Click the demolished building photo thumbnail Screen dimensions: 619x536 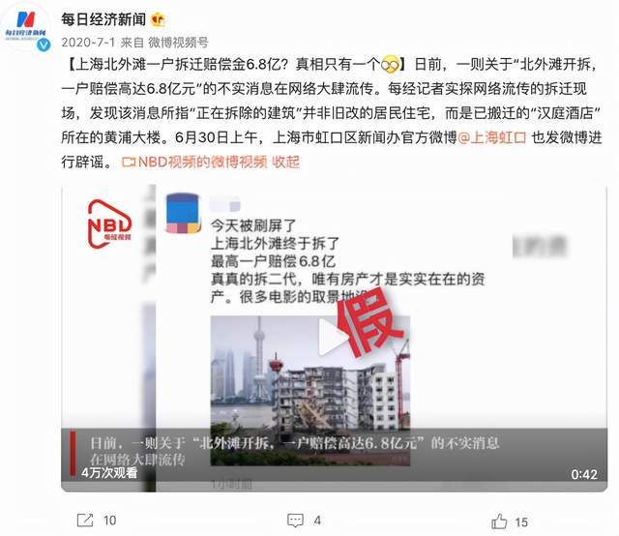pos(310,391)
